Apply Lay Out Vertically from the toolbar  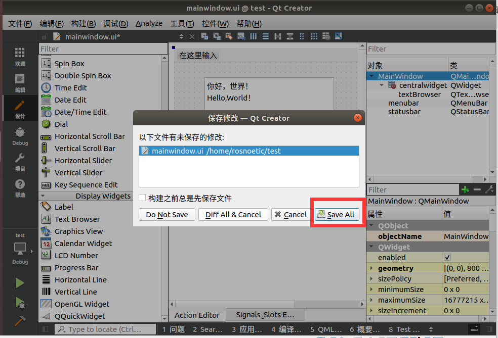point(266,36)
